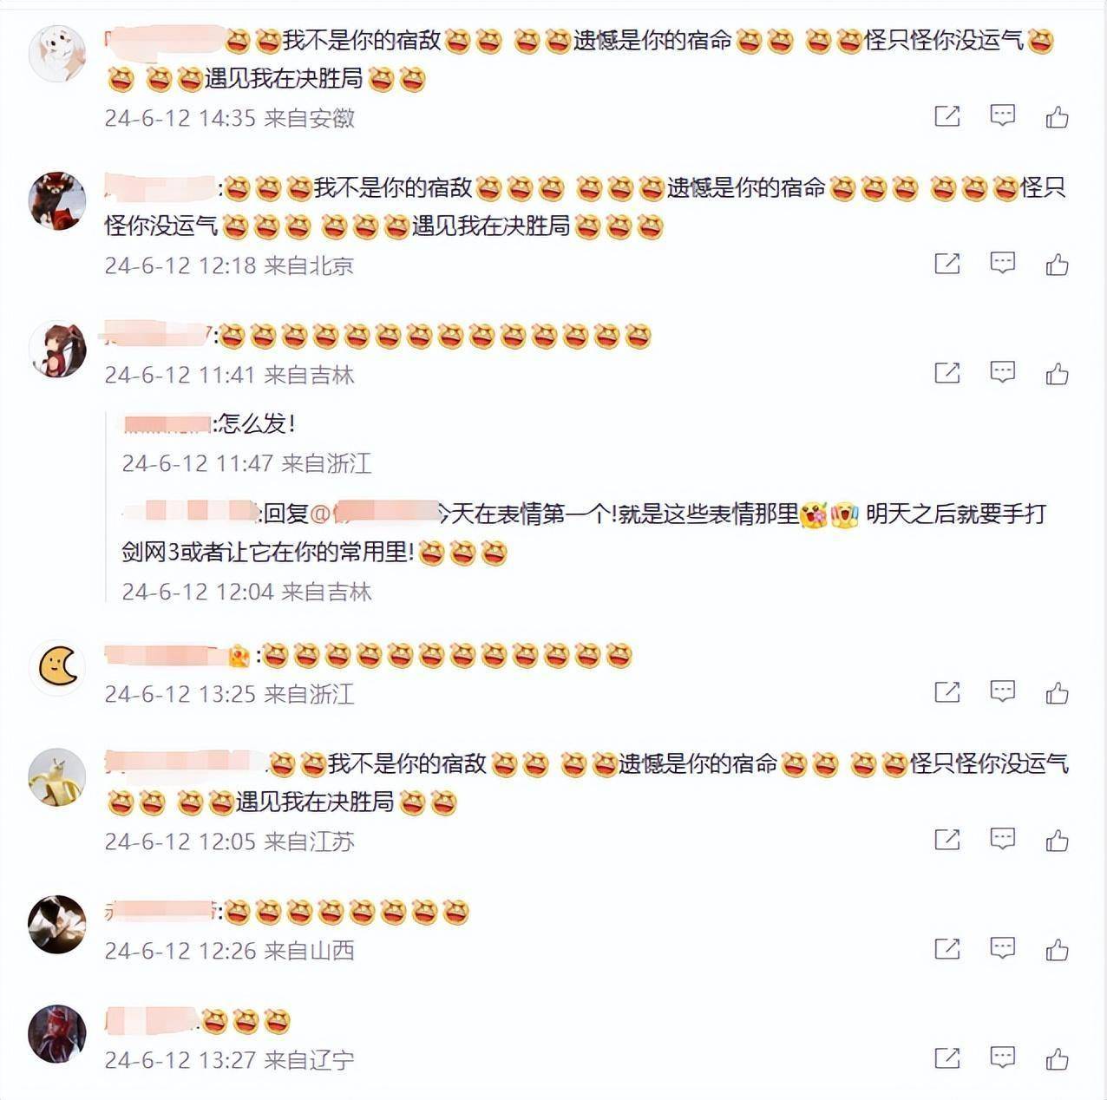Viewport: 1107px width, 1100px height.
Task: Like the 浙江 comment at 13:25
Action: pos(1057,693)
